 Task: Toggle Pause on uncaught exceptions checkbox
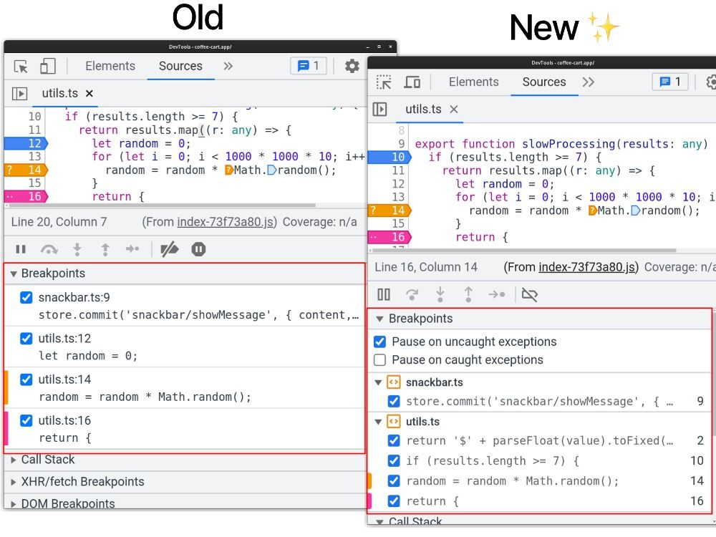[x=380, y=342]
